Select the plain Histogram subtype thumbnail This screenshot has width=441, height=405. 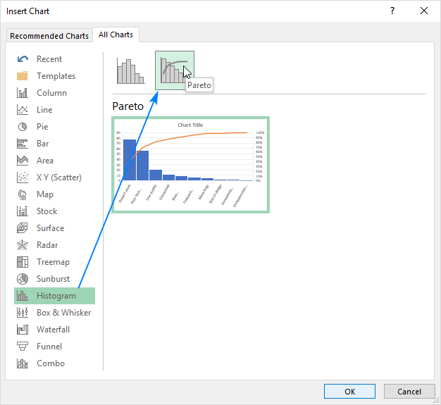130,71
